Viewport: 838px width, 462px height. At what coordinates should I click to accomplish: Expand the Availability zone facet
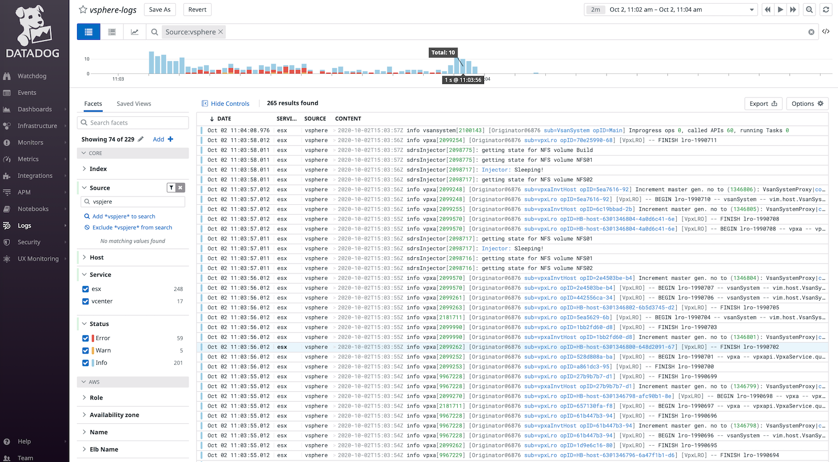[x=114, y=415]
